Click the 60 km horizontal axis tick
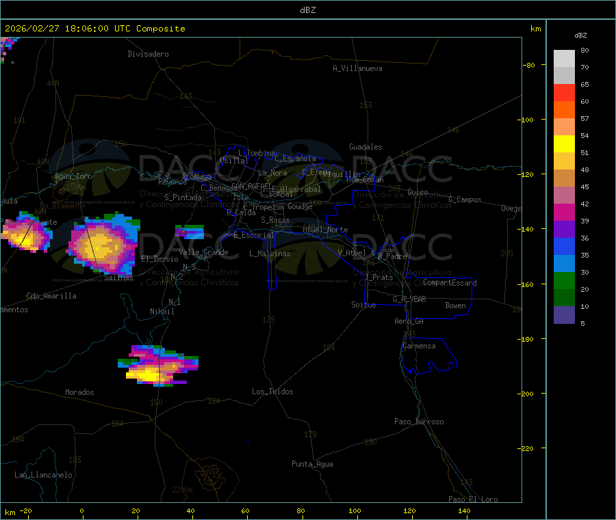Screen dimensions: 616x520 [245, 510]
